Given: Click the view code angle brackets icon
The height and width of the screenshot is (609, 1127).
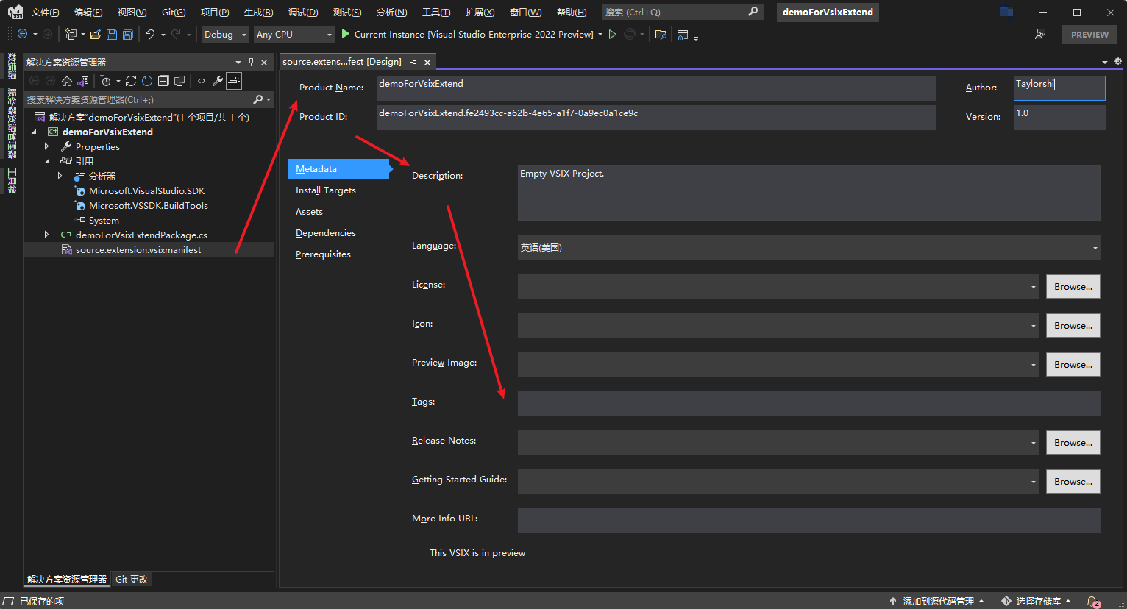Looking at the screenshot, I should [x=202, y=81].
